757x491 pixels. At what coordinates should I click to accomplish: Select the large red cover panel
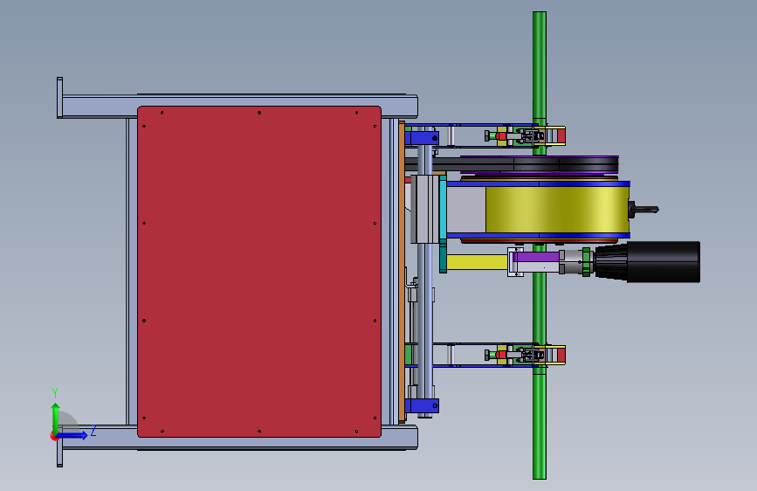click(259, 272)
